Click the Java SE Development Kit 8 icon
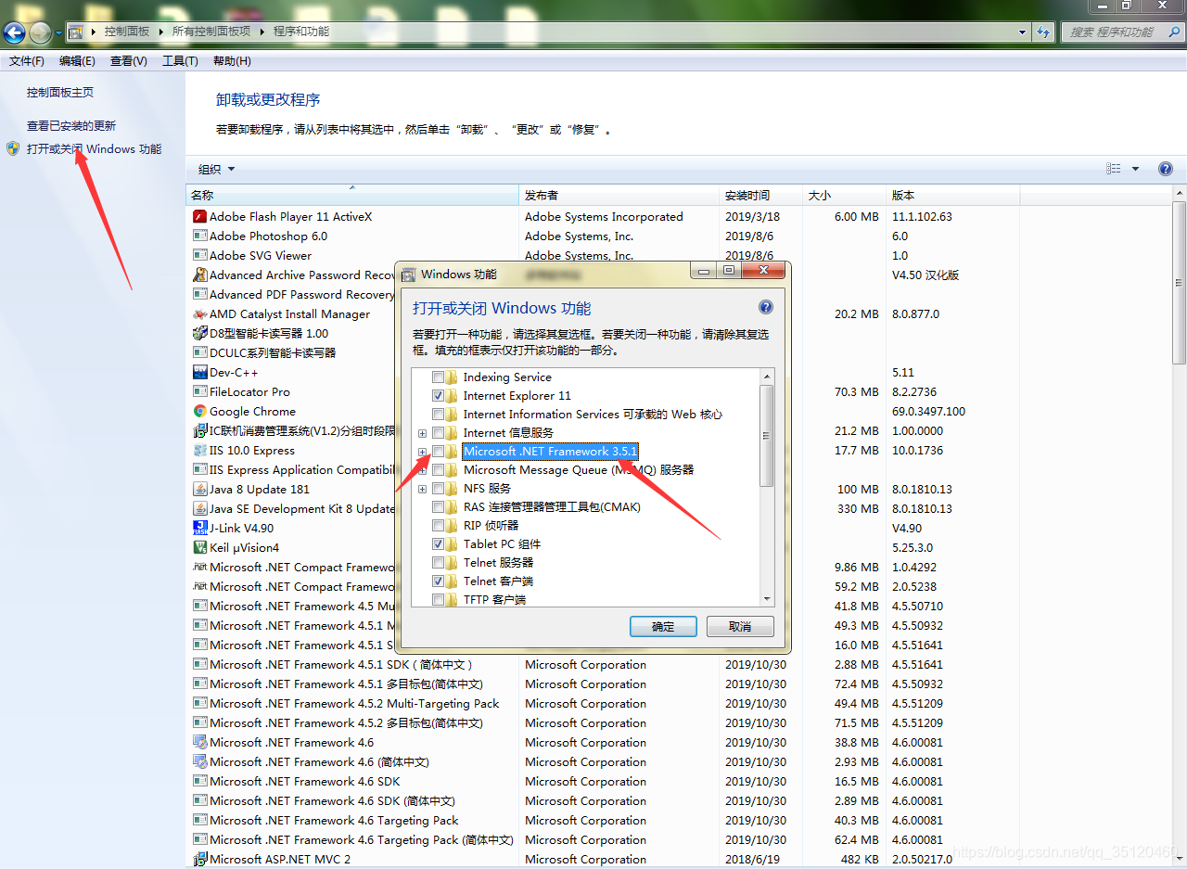 (199, 508)
